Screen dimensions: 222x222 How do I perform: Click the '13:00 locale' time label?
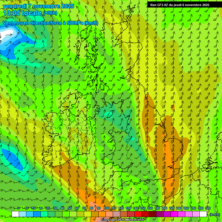tap(23, 13)
